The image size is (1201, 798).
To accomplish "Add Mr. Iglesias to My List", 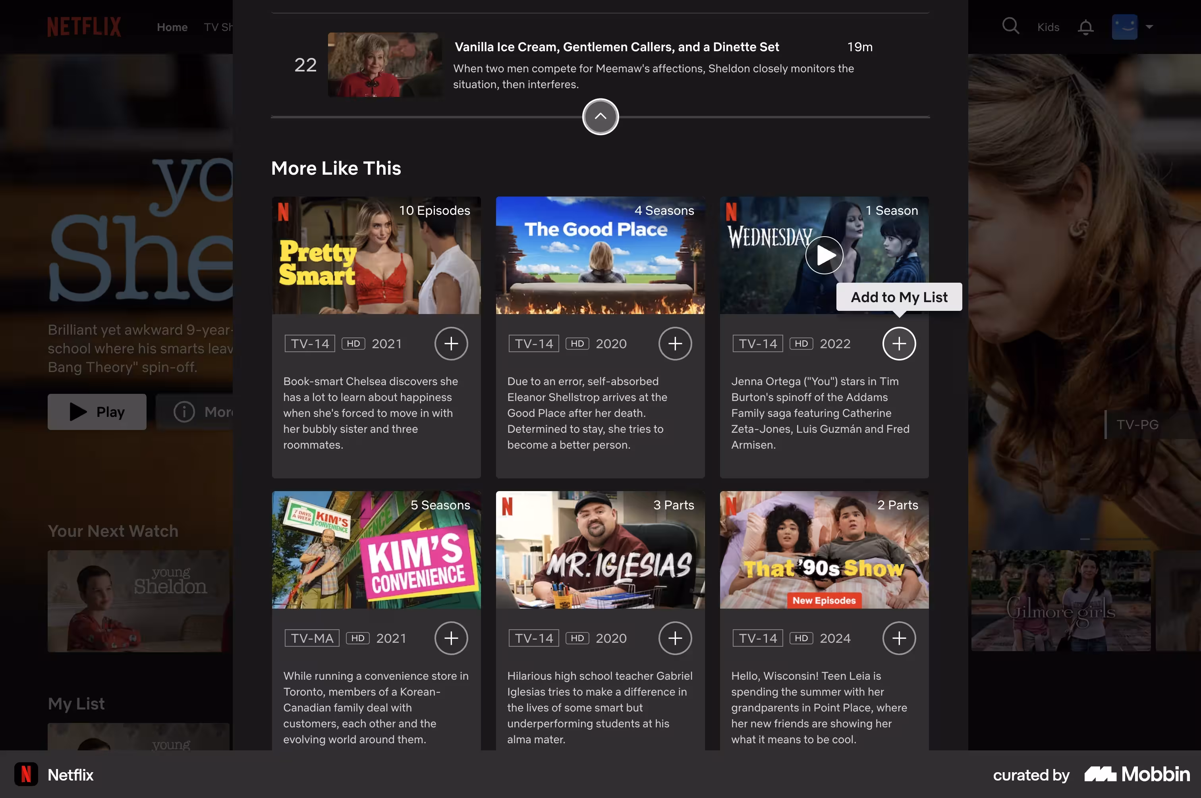I will (675, 638).
